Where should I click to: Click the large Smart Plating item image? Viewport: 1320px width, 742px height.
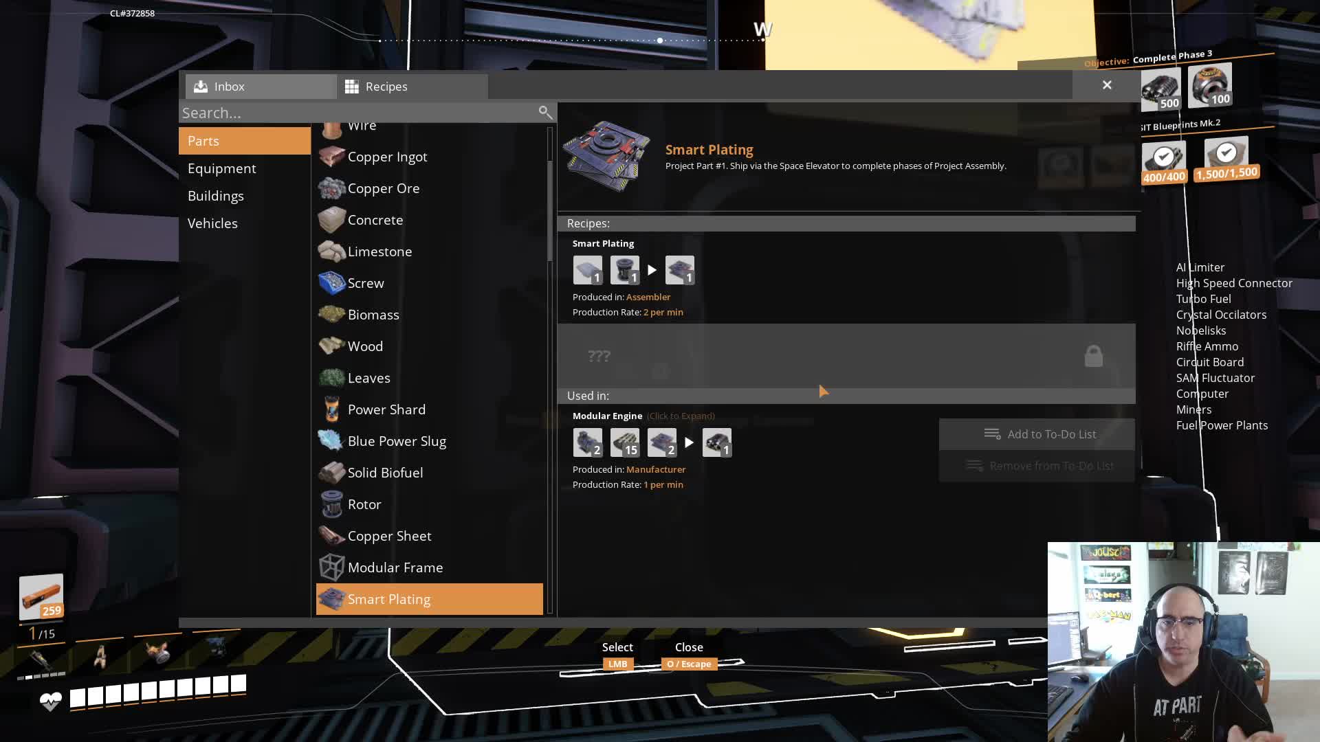tap(606, 156)
